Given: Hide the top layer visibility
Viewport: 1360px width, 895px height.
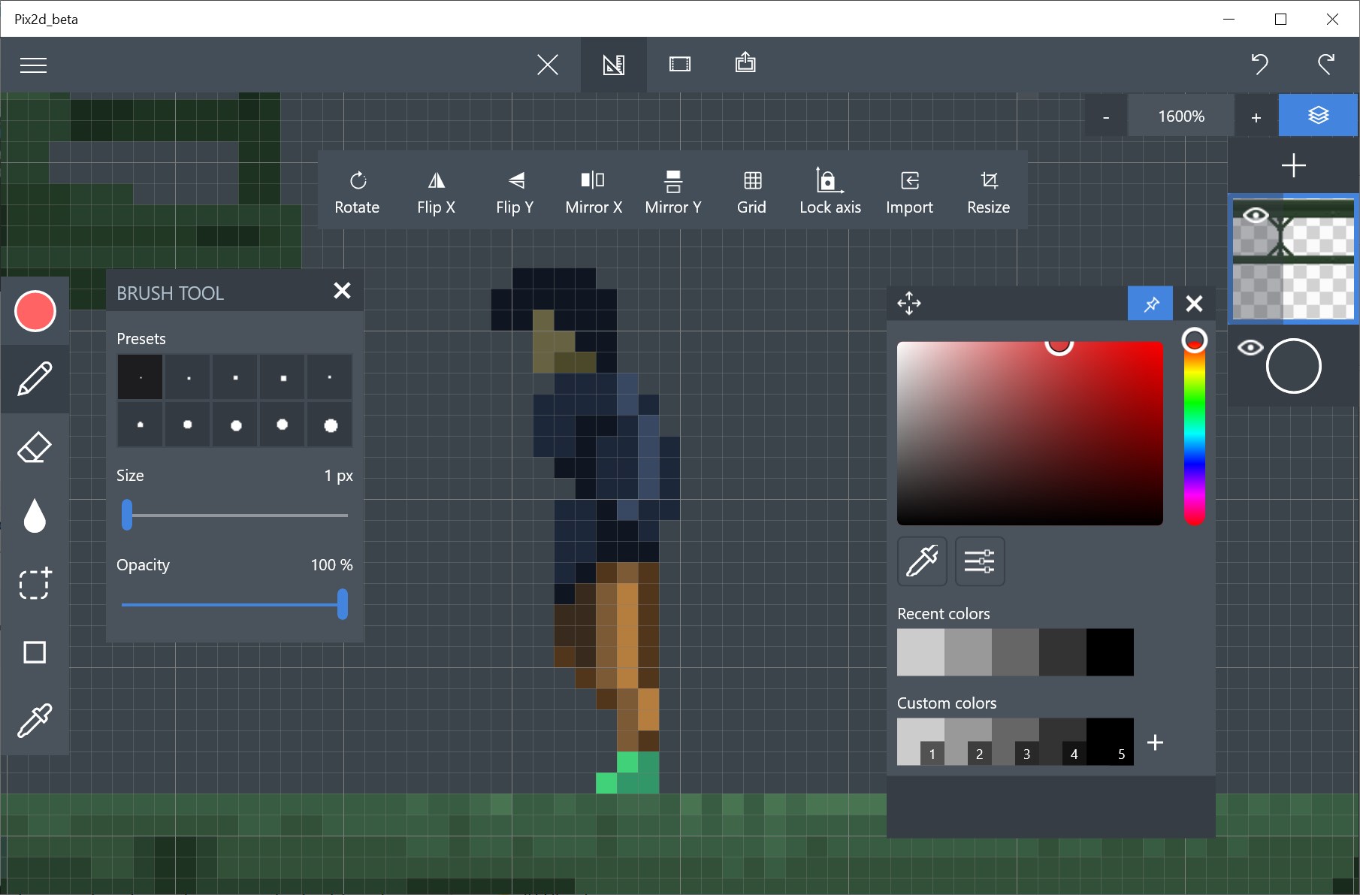Looking at the screenshot, I should (x=1256, y=214).
